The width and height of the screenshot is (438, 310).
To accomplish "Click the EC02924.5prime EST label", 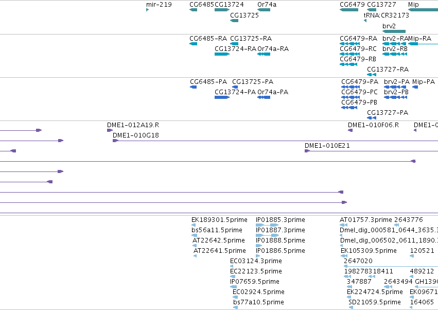I will [258, 292].
